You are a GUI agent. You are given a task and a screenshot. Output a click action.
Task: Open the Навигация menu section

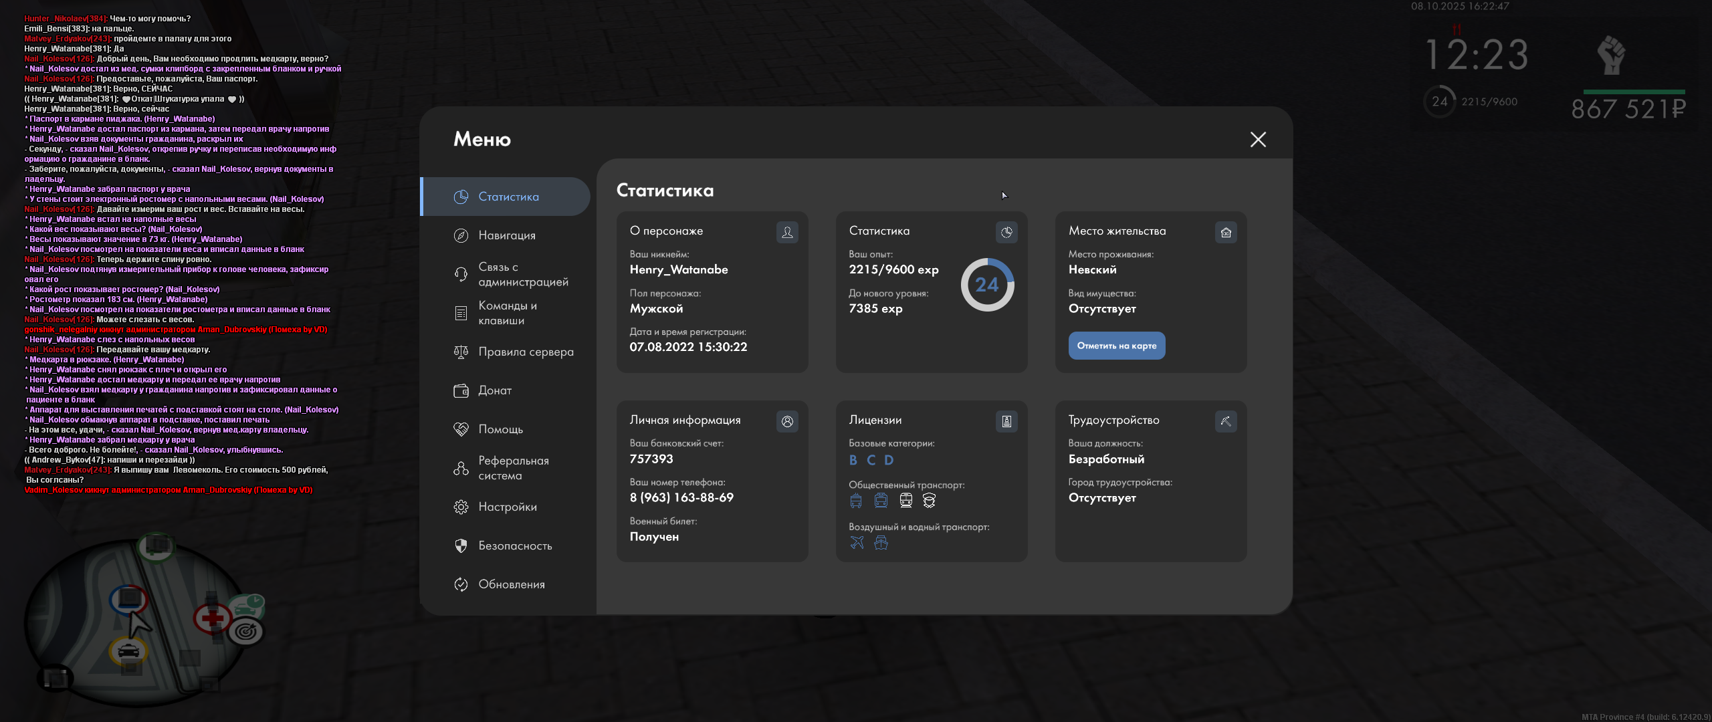[x=506, y=235]
